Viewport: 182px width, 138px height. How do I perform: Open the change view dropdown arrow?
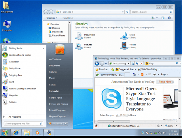157,18
